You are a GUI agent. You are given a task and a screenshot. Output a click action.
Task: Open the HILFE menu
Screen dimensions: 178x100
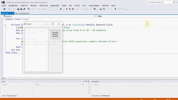[x=113, y=6]
